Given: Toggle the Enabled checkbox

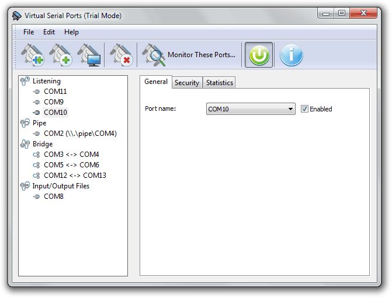Looking at the screenshot, I should tap(304, 109).
